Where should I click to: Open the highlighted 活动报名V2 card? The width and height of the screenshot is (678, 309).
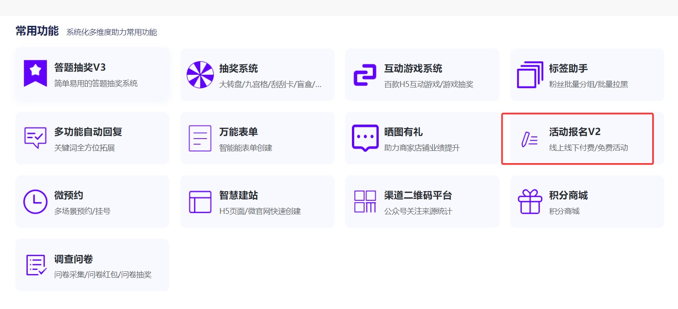(x=578, y=138)
